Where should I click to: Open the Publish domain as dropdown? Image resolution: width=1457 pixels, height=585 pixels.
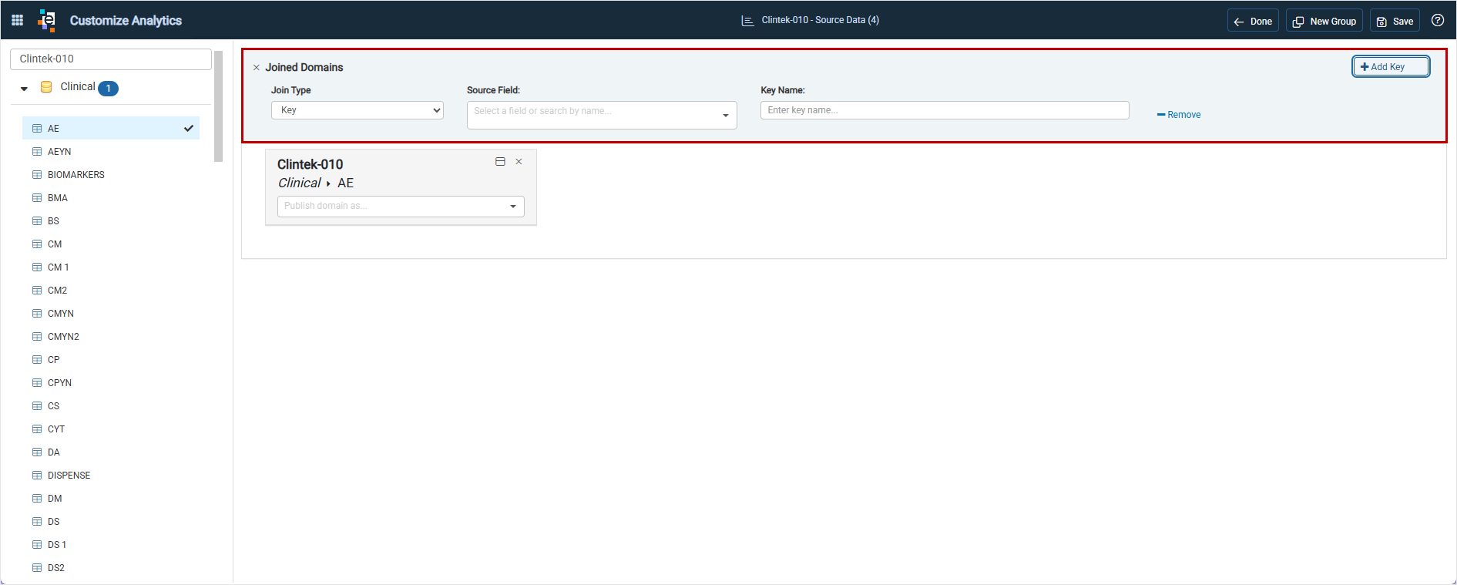pyautogui.click(x=401, y=206)
